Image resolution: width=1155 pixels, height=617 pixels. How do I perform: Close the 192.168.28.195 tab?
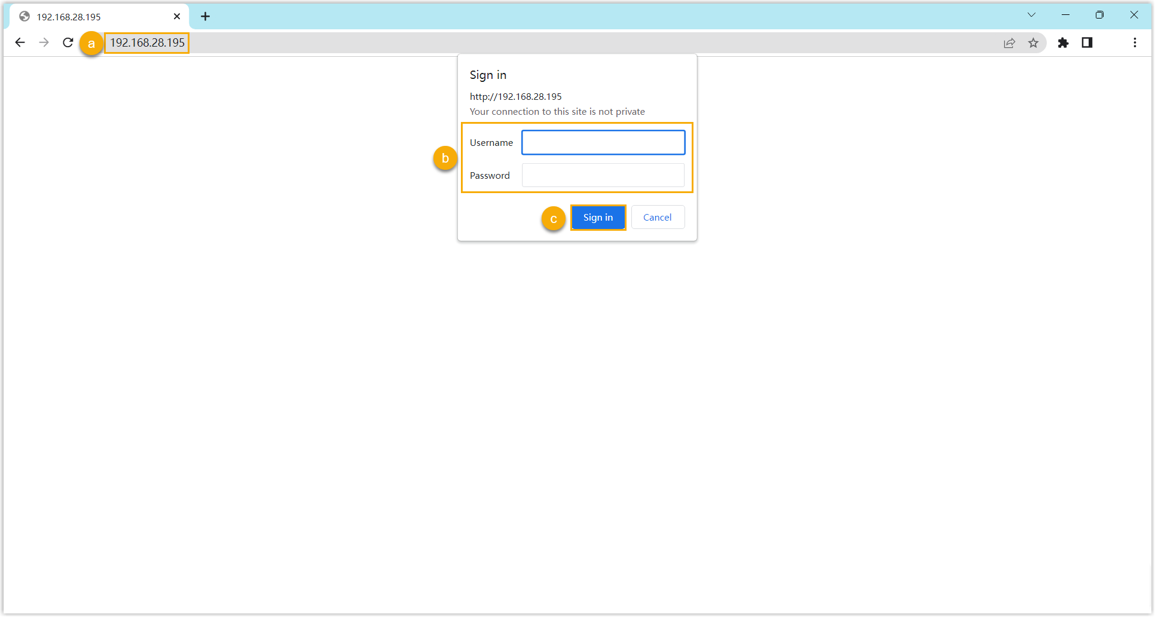[x=177, y=16]
